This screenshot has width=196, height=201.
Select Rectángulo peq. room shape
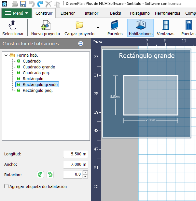37,91
